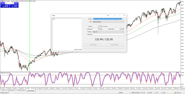Image resolution: width=185 pixels, height=94 pixels.
Task: Click the connection status bars icon
Action: pos(175,92)
